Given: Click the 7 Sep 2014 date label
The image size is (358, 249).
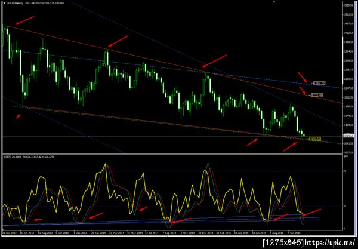Looking at the screenshot, I should (x=169, y=233).
